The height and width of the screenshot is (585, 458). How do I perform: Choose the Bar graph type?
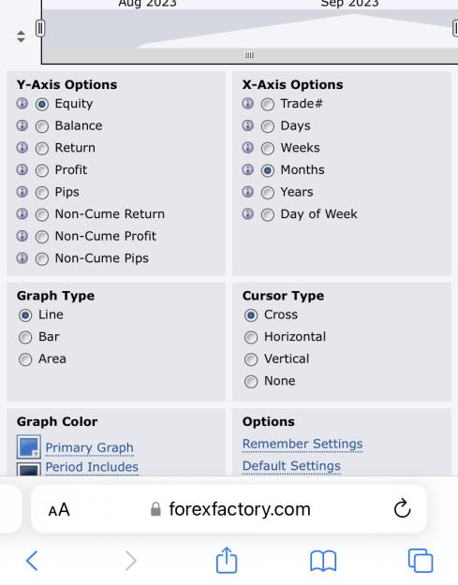(25, 338)
